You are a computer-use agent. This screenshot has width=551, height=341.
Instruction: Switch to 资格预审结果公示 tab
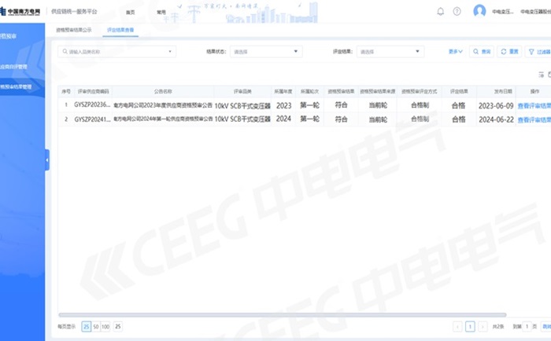tap(73, 29)
